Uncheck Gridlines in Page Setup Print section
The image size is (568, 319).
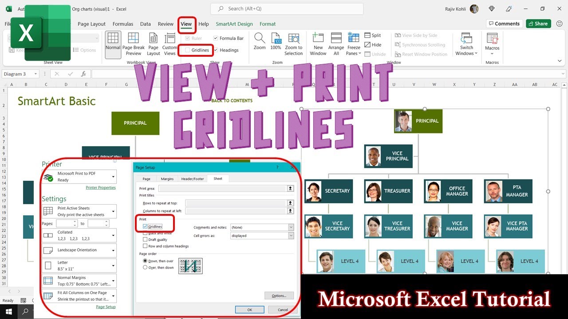pos(145,226)
